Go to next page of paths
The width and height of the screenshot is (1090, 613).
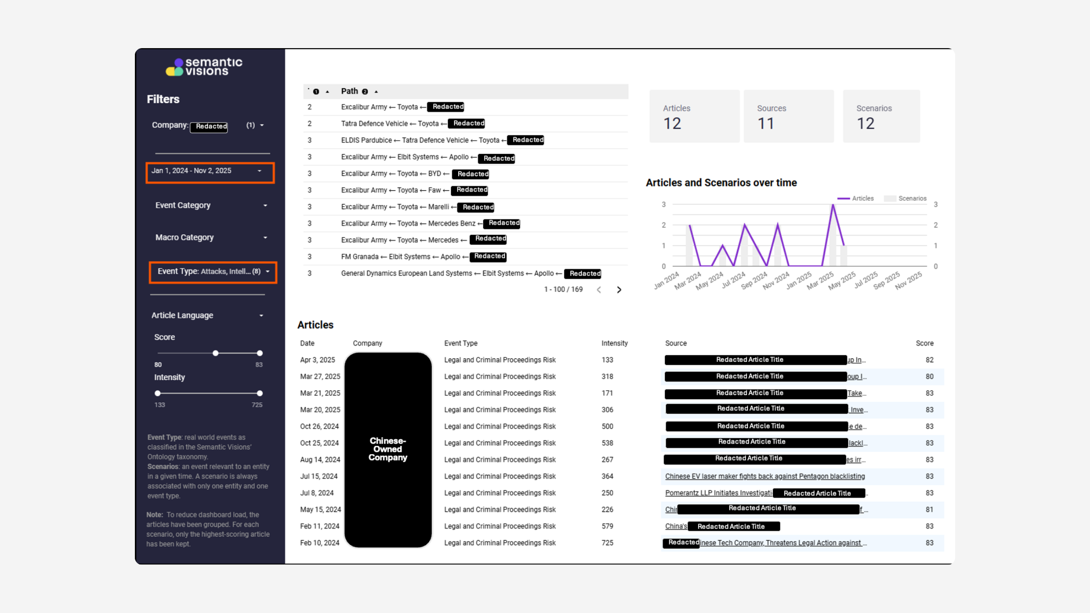[619, 290]
